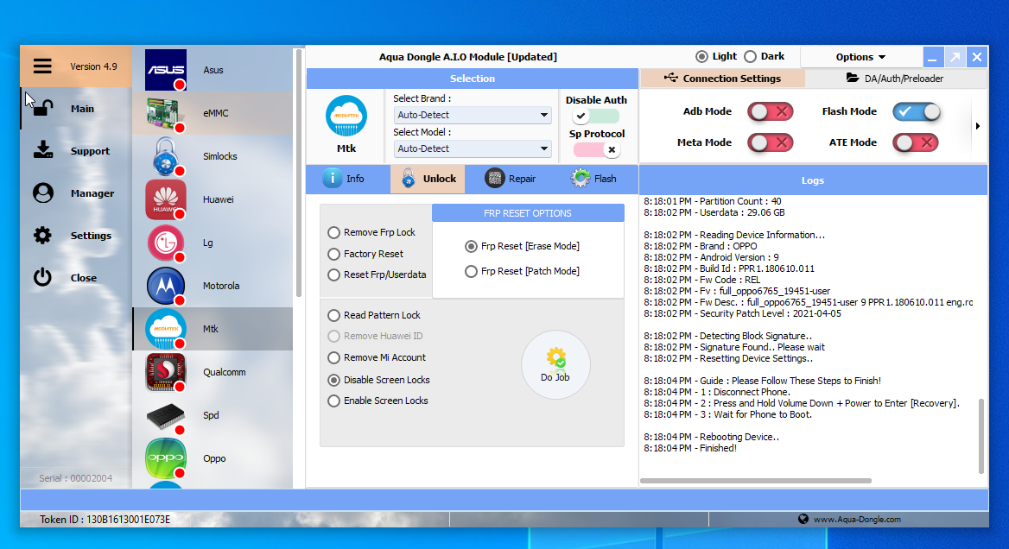The height and width of the screenshot is (549, 1009).
Task: Click the logs horizontal scrollbar
Action: point(756,480)
